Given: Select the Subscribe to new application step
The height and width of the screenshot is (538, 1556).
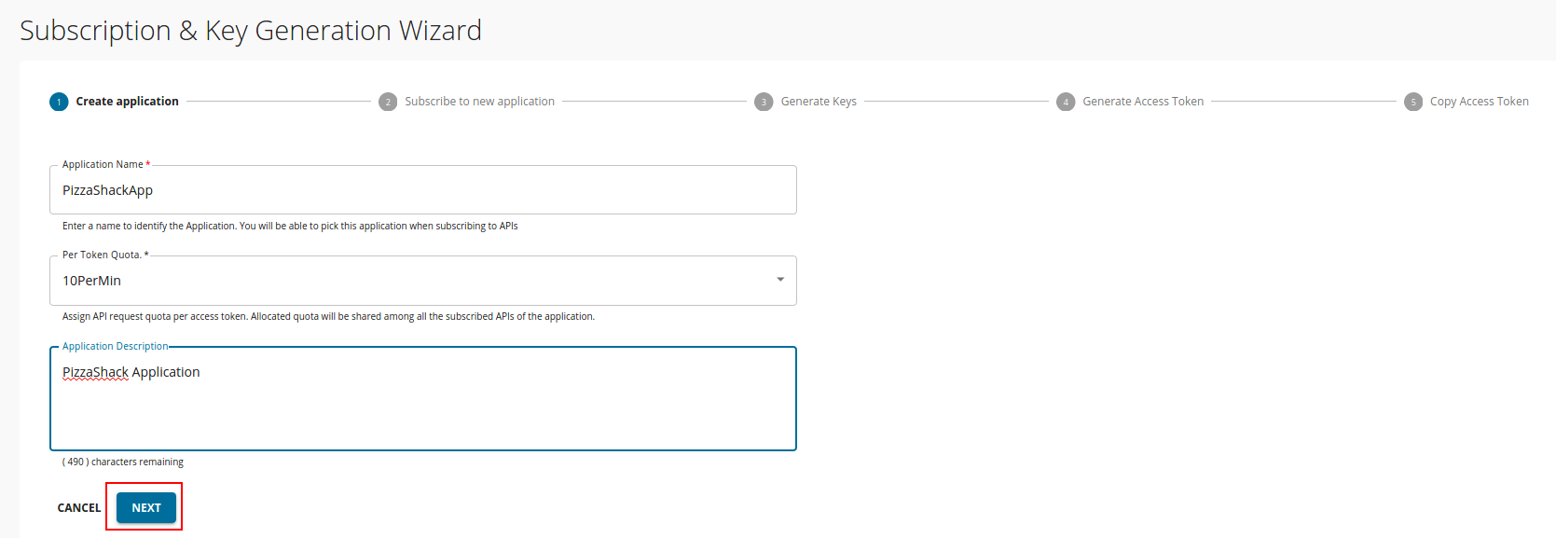Looking at the screenshot, I should pyautogui.click(x=479, y=102).
